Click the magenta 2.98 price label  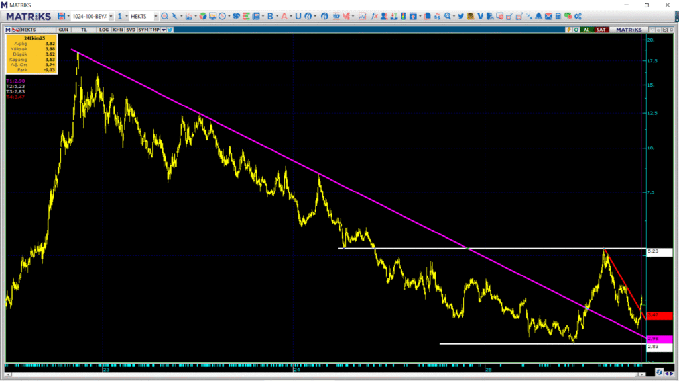658,338
